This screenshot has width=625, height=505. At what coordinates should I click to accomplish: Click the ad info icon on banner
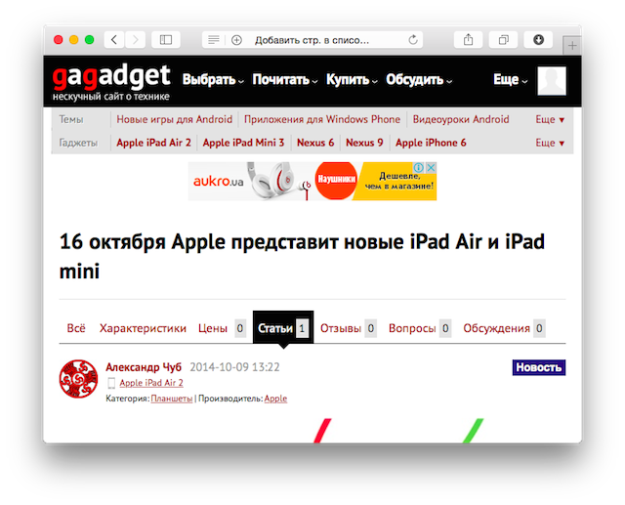point(419,168)
